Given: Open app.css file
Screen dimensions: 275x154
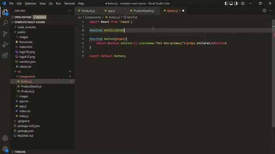Looking at the screenshot, I should tap(24, 101).
